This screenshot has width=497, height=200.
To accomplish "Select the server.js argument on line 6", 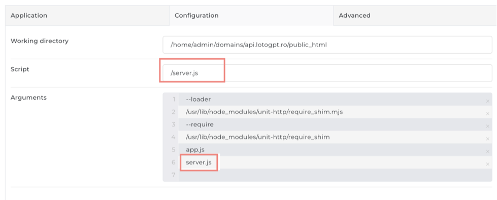I will click(335, 163).
